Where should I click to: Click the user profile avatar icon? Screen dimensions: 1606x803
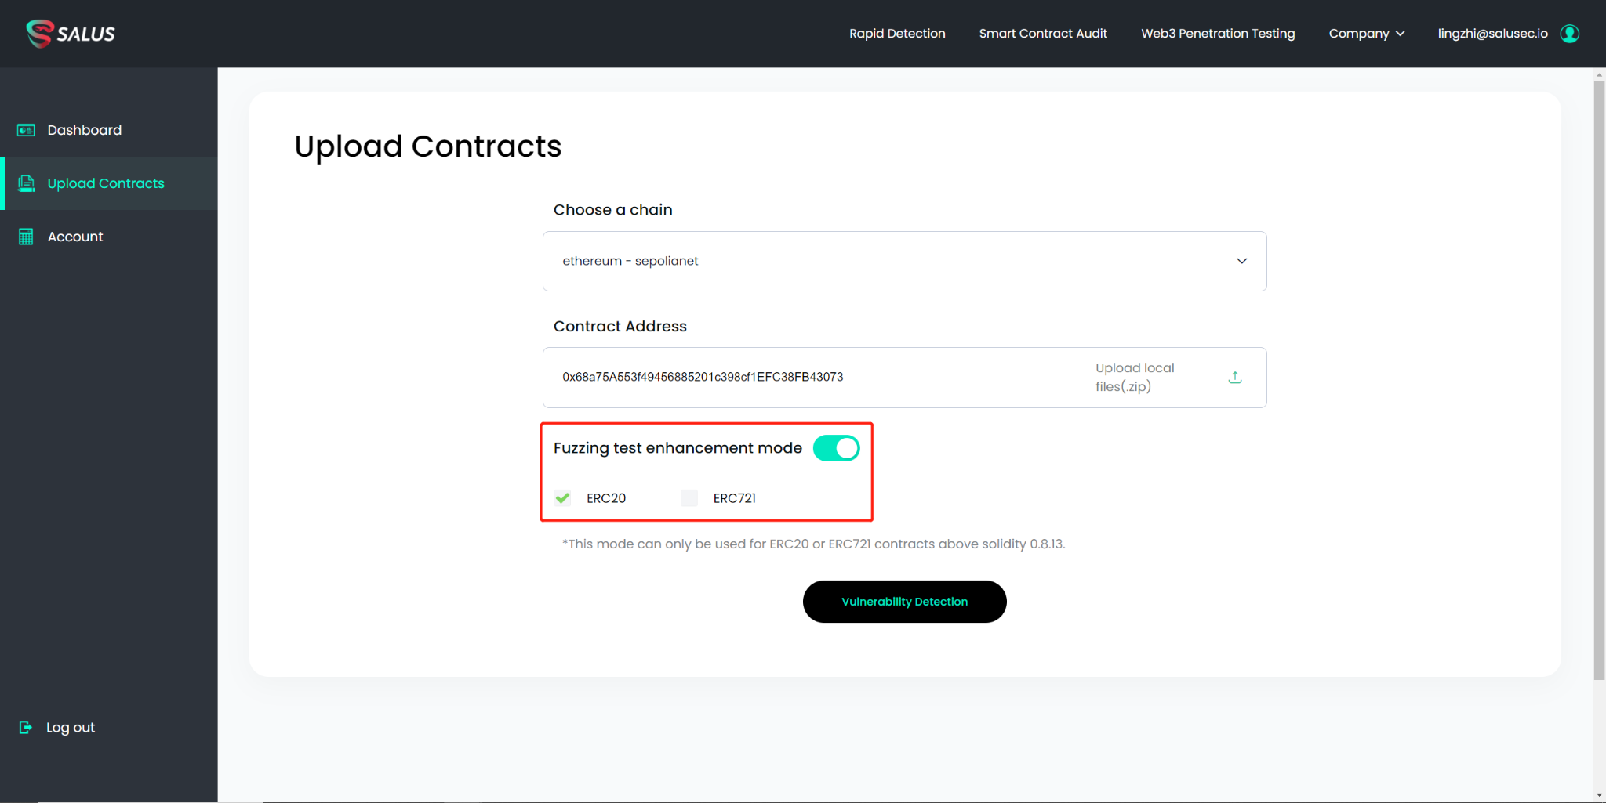(1569, 34)
